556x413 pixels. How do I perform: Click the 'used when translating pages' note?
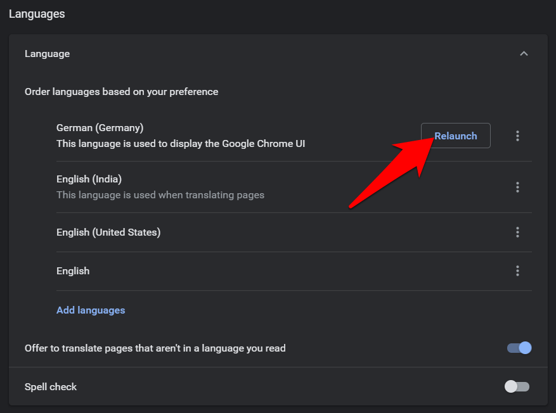[160, 195]
